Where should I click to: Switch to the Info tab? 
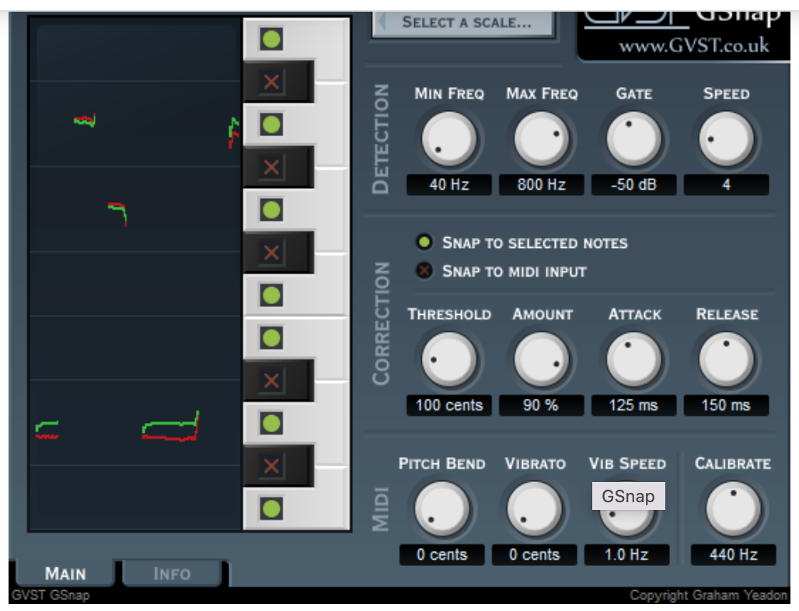173,573
